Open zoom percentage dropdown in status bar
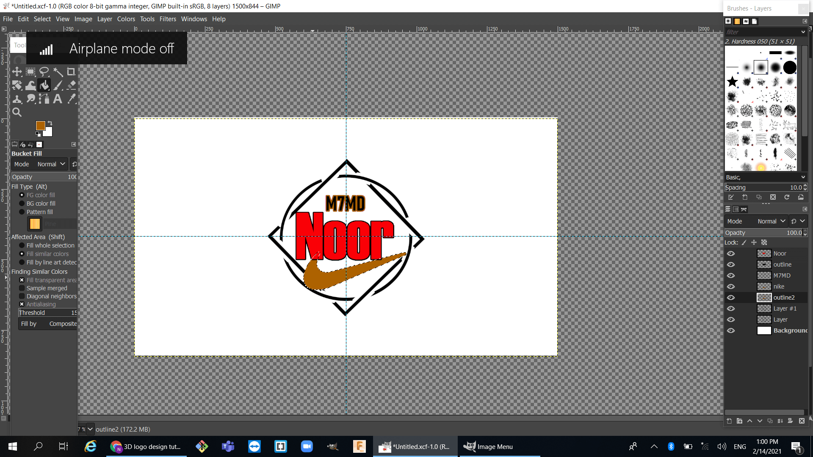Image resolution: width=813 pixels, height=457 pixels. coord(90,429)
